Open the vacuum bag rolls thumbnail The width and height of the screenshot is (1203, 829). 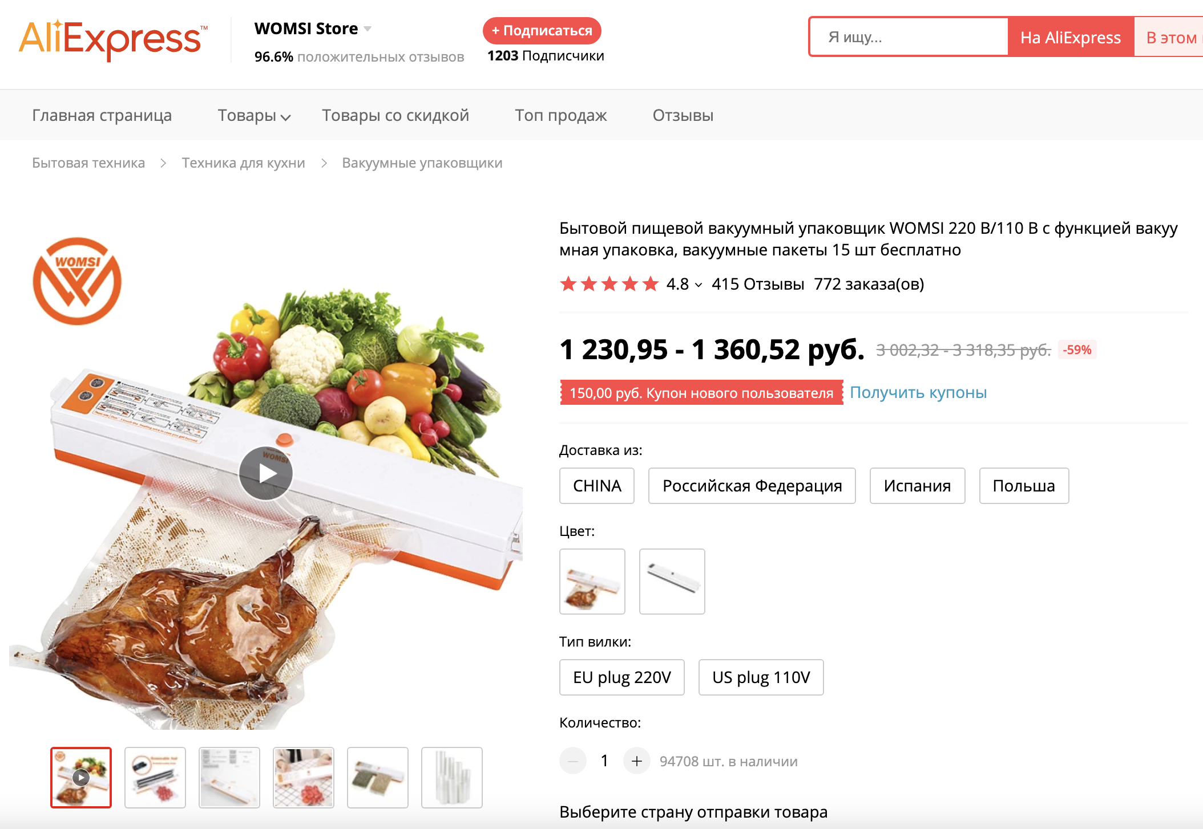451,778
